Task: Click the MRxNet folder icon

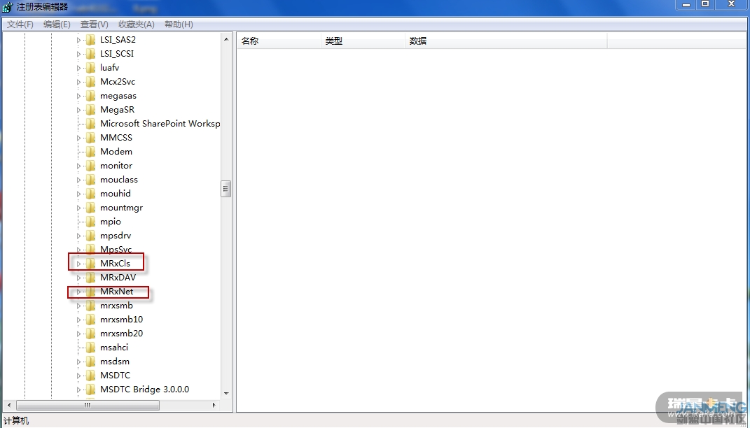Action: 90,292
